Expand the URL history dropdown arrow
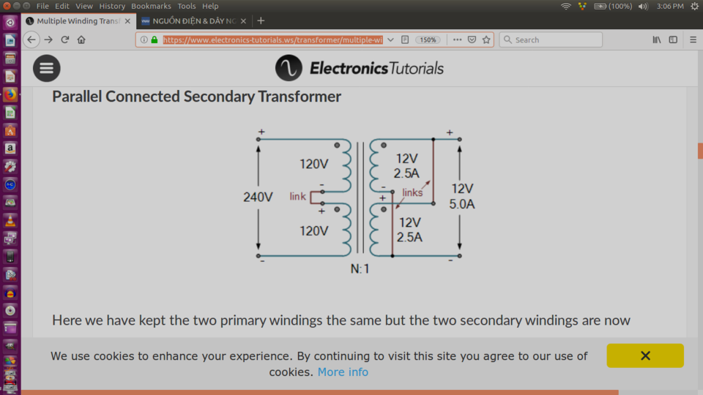Viewport: 703px width, 395px height. (390, 39)
